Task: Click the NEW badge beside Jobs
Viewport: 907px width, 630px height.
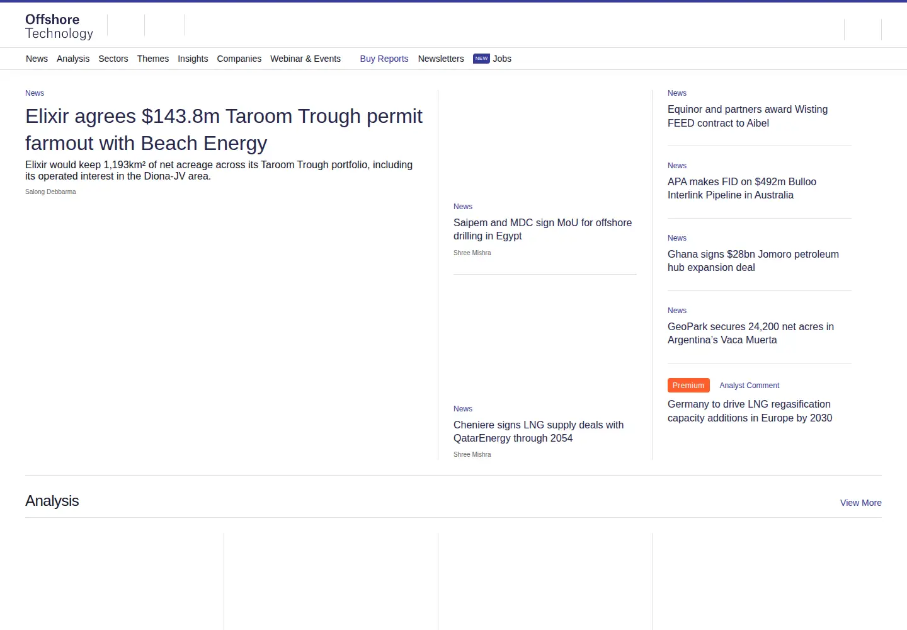Action: 481,59
